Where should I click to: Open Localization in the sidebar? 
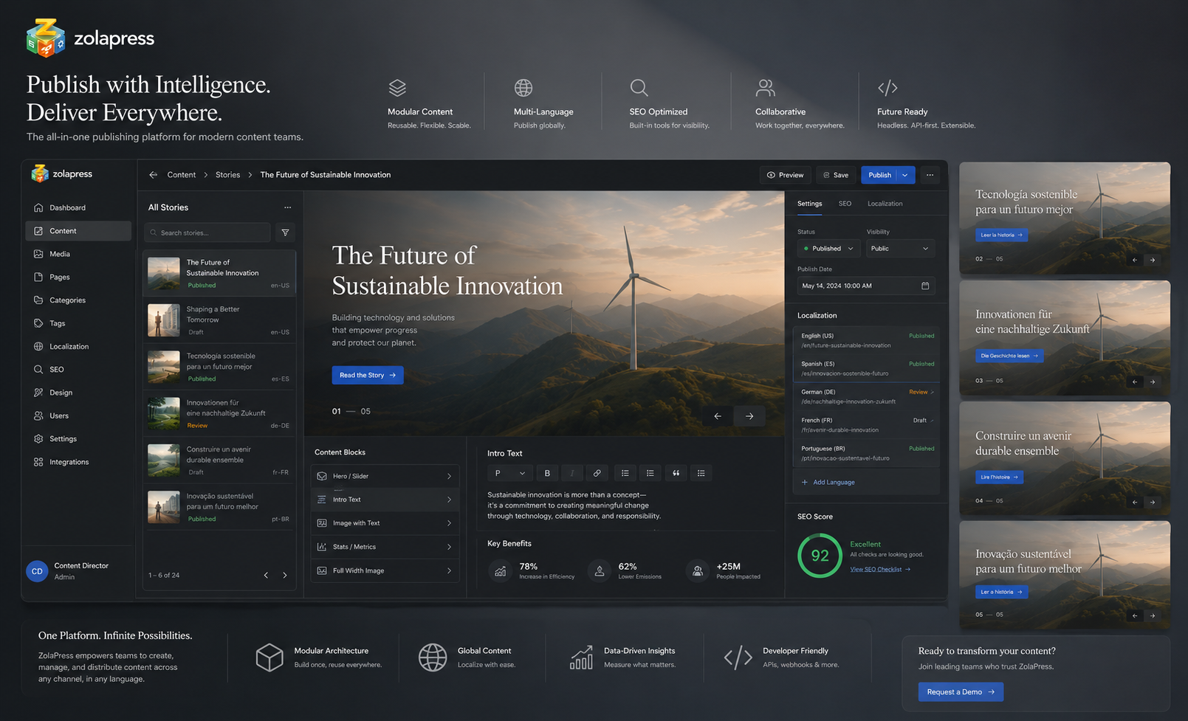[78, 347]
